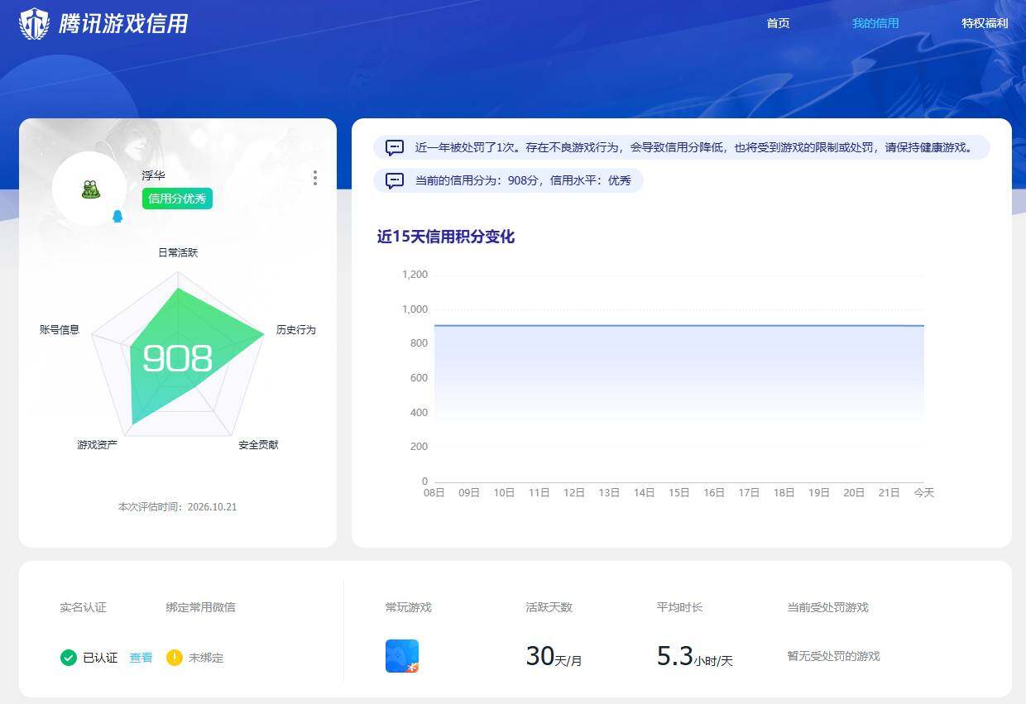
Task: Click the 平均时长 heading
Action: coord(679,607)
